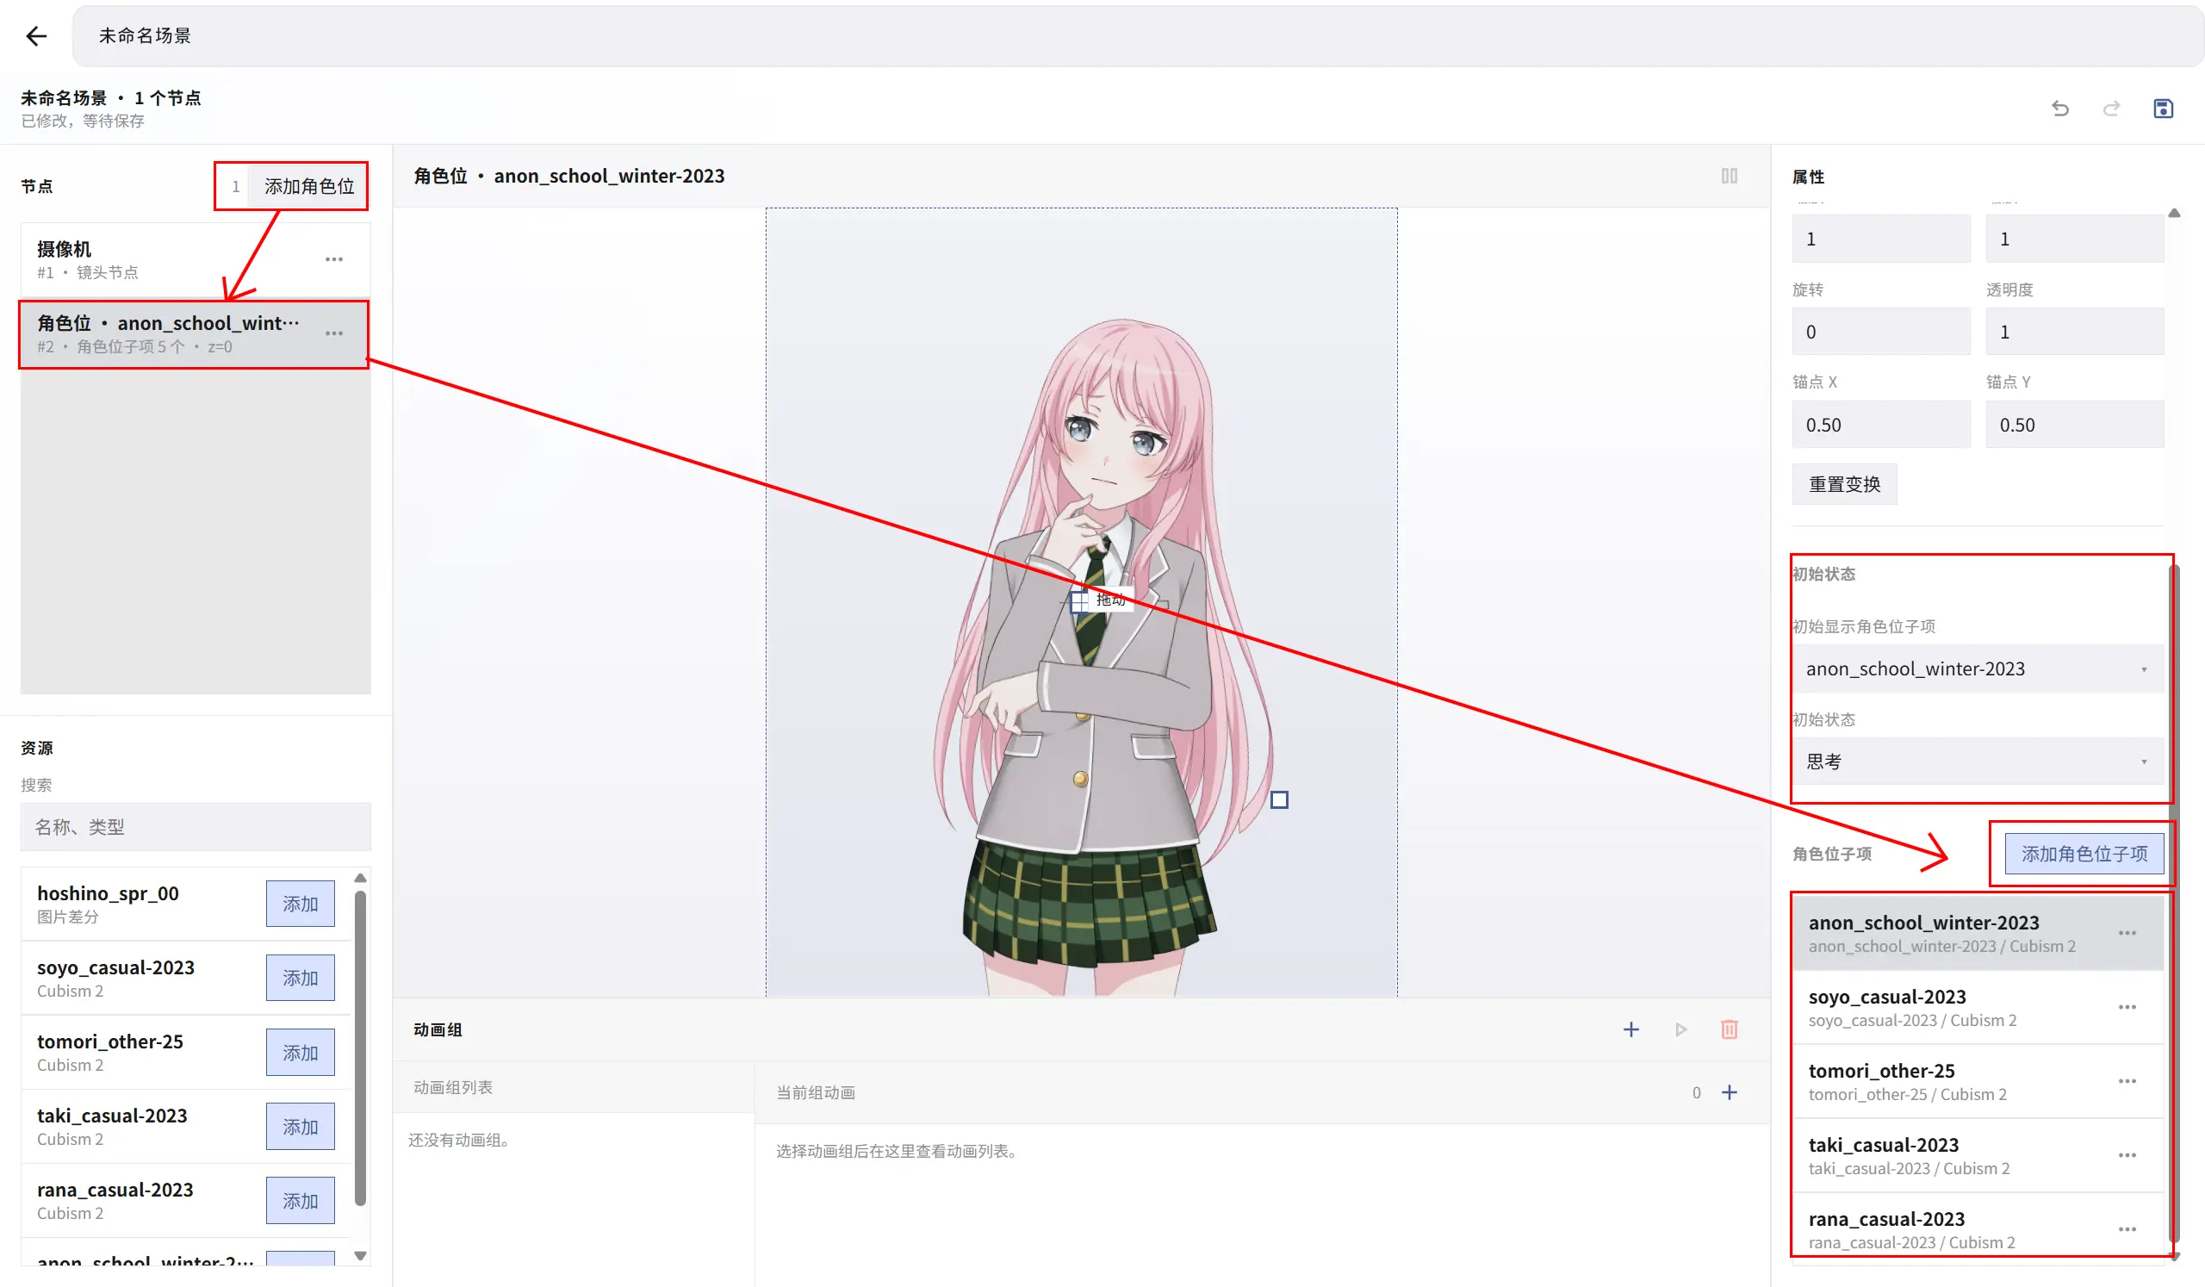This screenshot has height=1287, width=2205.
Task: Click the square resize handle beside the character
Action: click(x=1279, y=799)
